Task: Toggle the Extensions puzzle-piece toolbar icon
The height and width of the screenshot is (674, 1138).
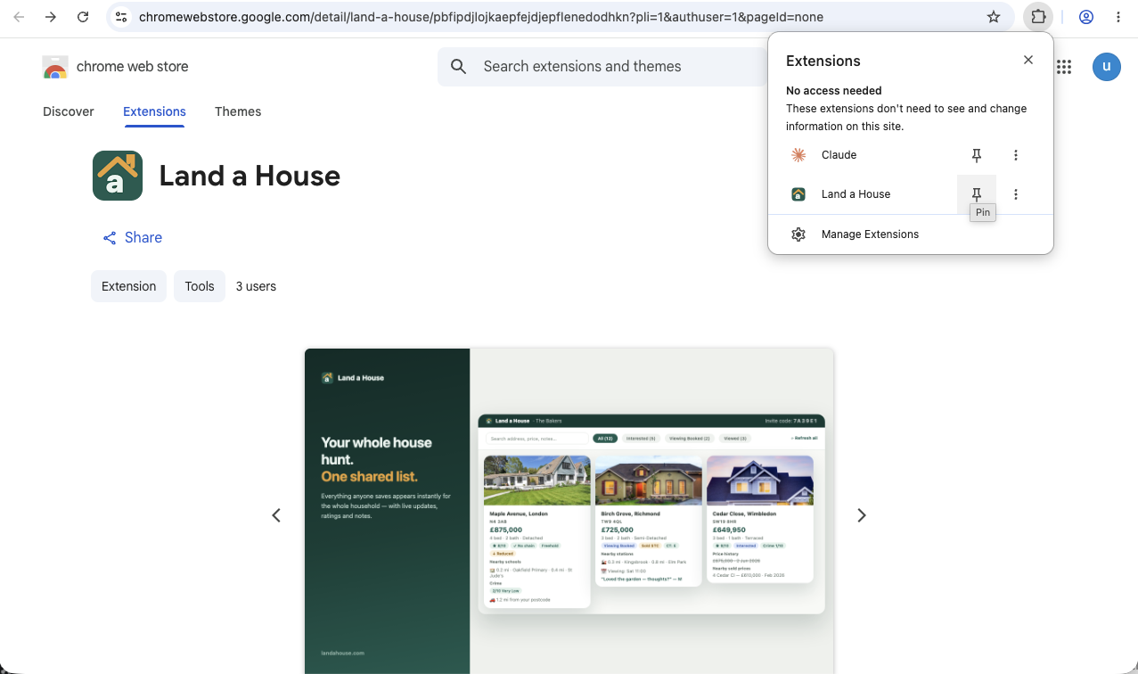Action: click(x=1038, y=17)
